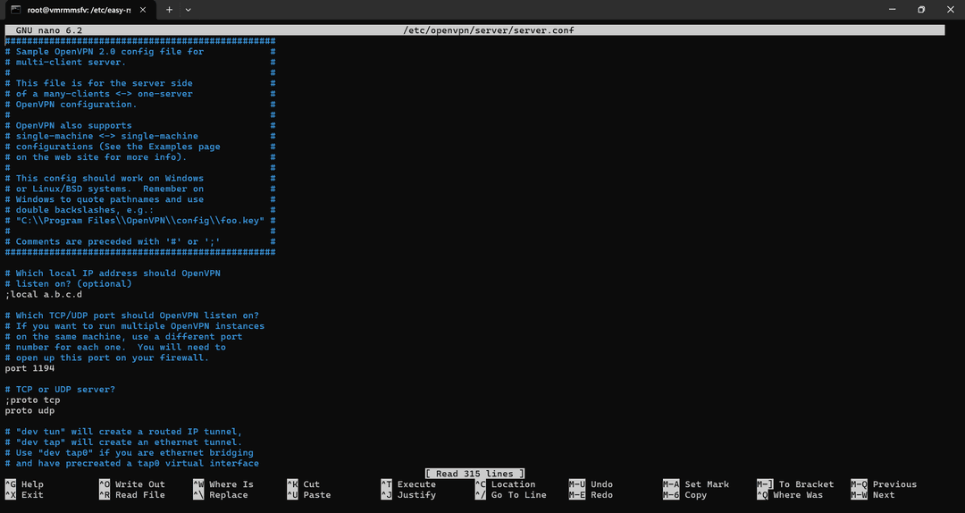Click the M-A Set Mark shortcut

[696, 484]
